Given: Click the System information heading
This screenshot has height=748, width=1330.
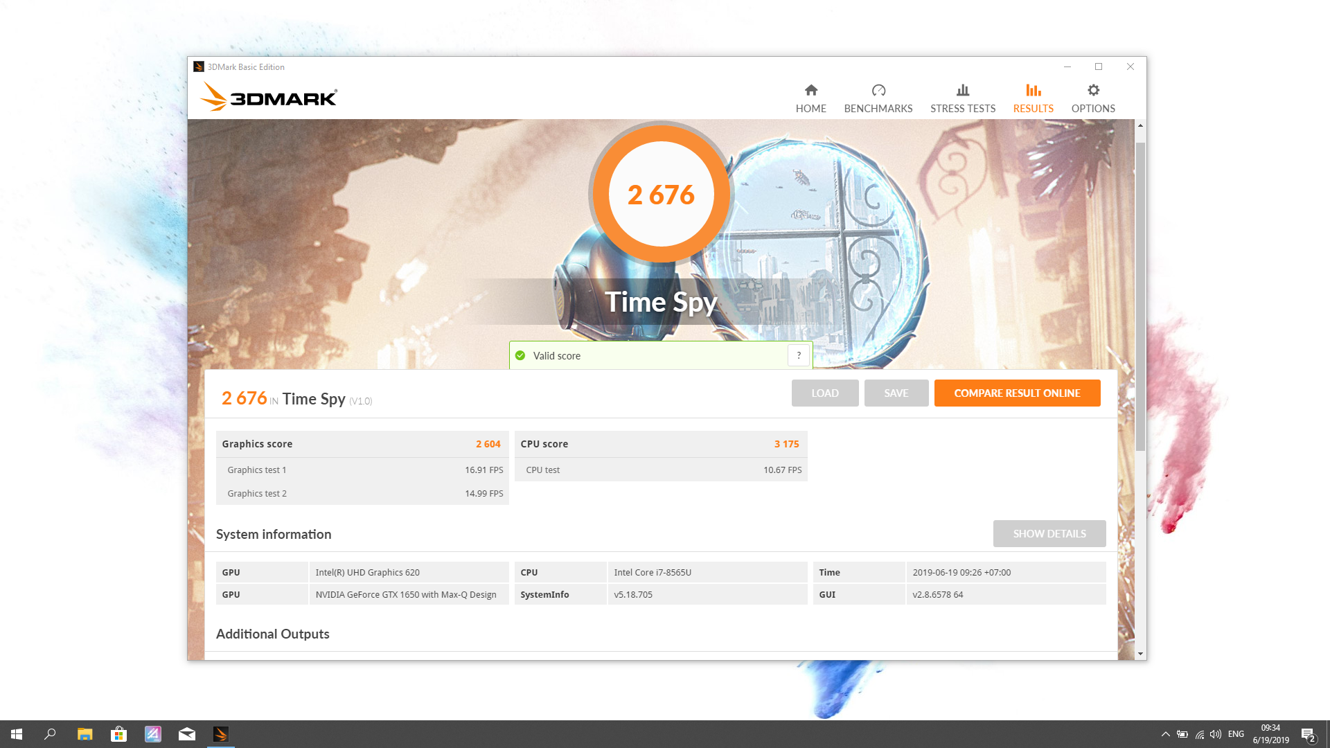Looking at the screenshot, I should tap(274, 534).
